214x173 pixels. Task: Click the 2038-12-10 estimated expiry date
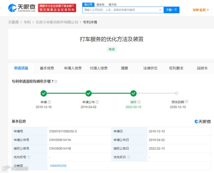(178, 107)
